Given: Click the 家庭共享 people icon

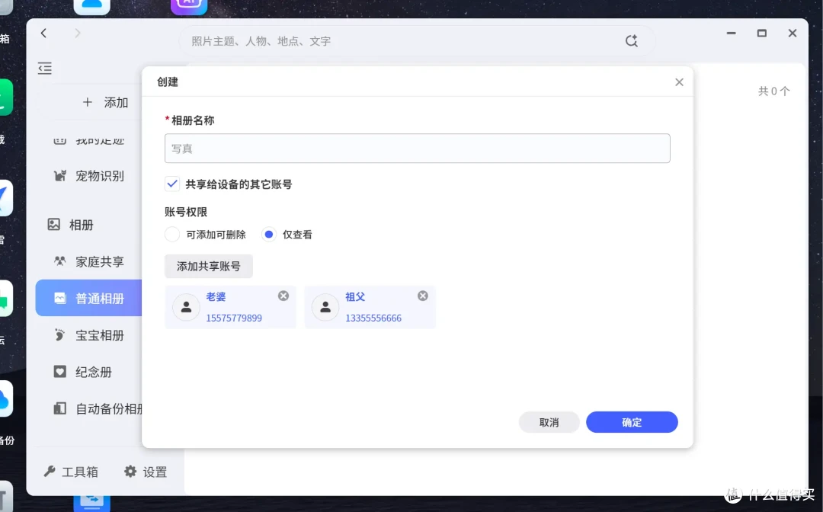Looking at the screenshot, I should click(60, 261).
